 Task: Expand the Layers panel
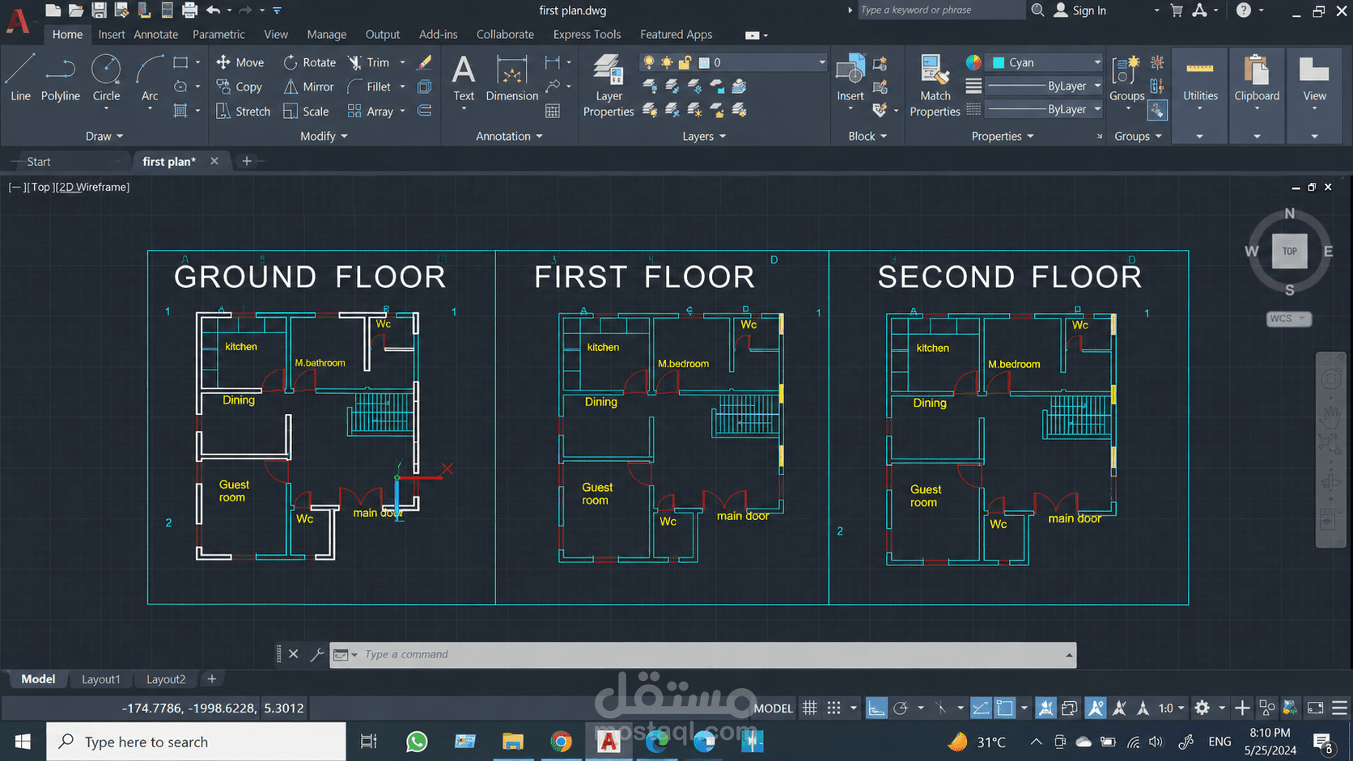704,136
